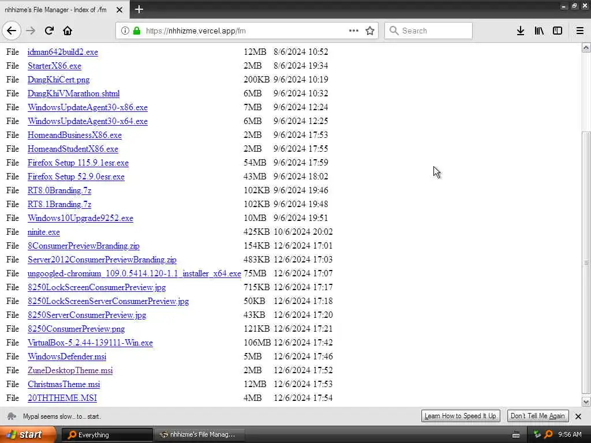The height and width of the screenshot is (443, 591).
Task: Click the date 10/6/2024 20:02
Action: point(303,232)
